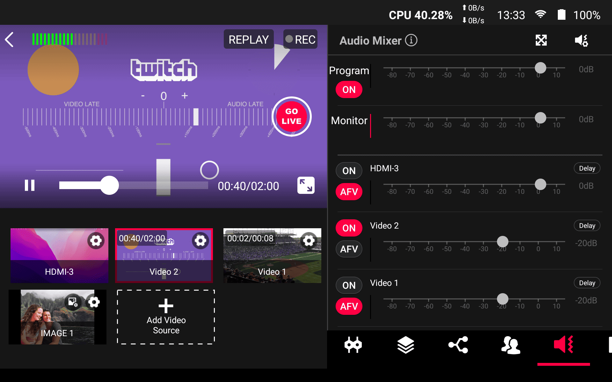This screenshot has width=612, height=382.
Task: Open the Audio Mixer info icon
Action: [411, 40]
